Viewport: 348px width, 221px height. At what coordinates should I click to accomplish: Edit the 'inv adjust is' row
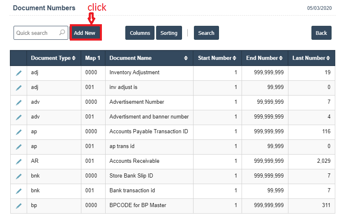(18, 88)
